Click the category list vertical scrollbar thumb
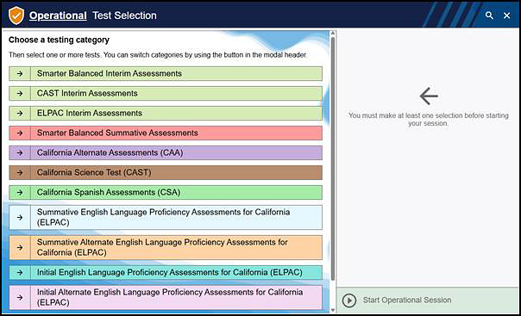 click(x=333, y=158)
